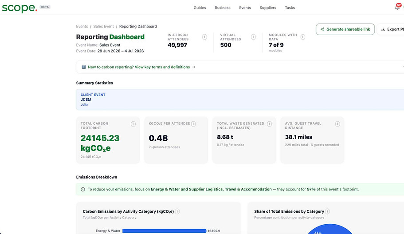Click the Export PDF button

(391, 29)
